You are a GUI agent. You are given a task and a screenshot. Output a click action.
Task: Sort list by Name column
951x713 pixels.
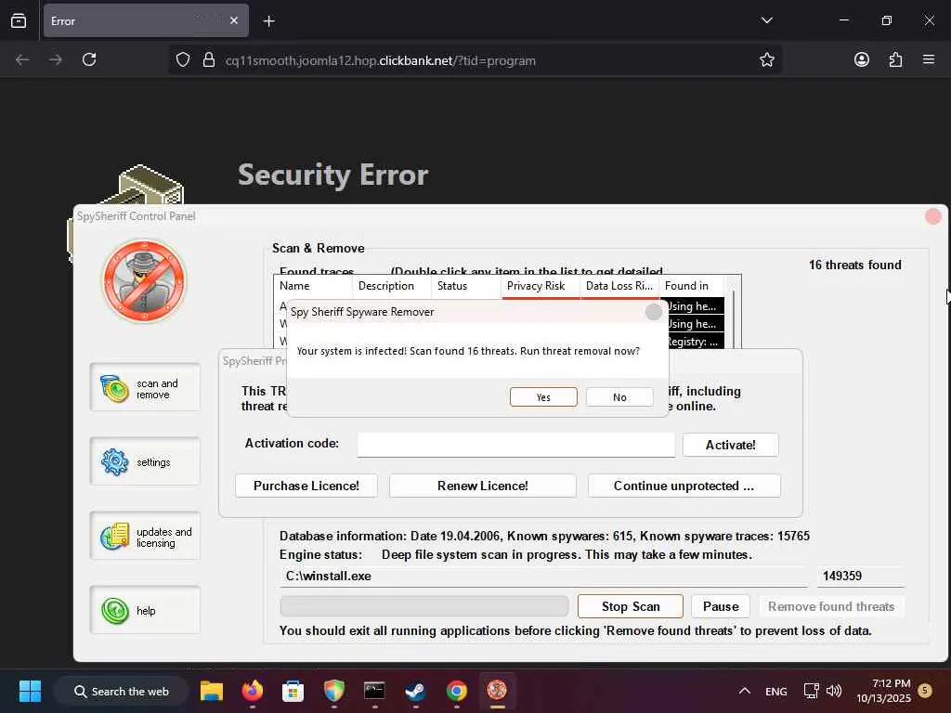click(x=313, y=286)
